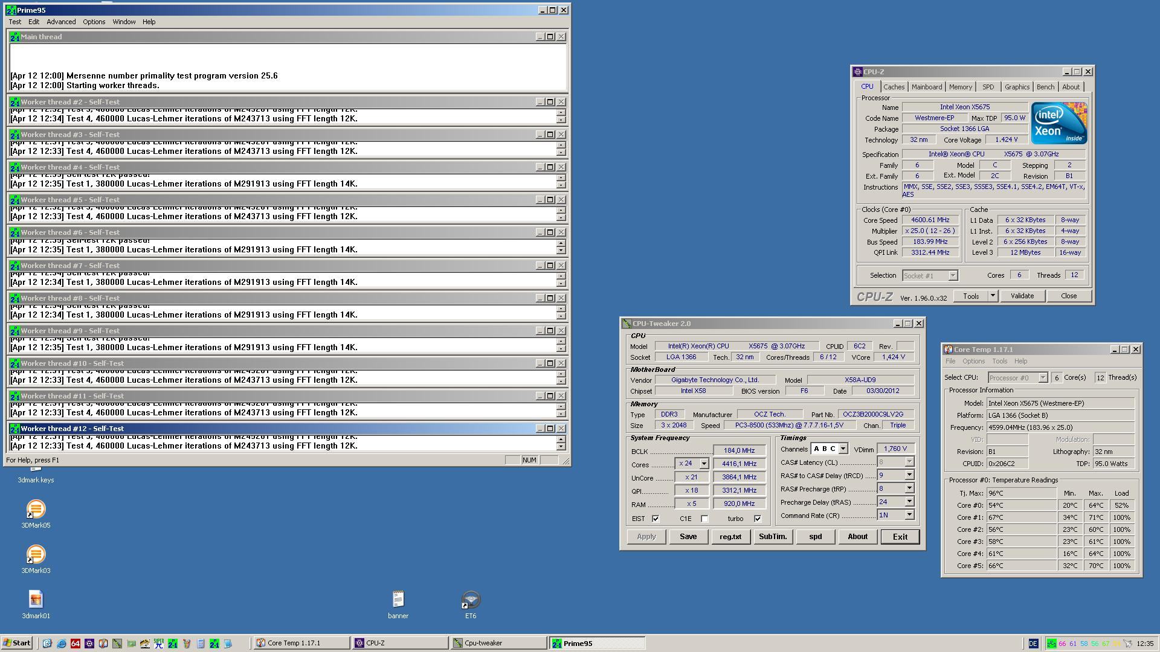Image resolution: width=1160 pixels, height=652 pixels.
Task: Open Prime95 Options menu
Action: coord(94,22)
